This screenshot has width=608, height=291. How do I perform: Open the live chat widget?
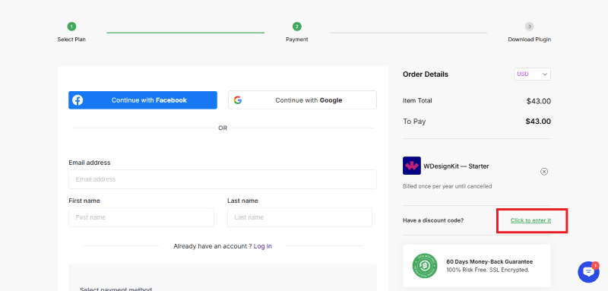click(588, 272)
